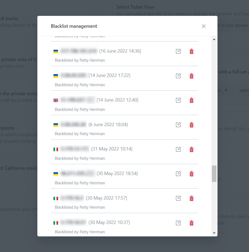The width and height of the screenshot is (249, 252).
Task: Delete the UK-flagged entry dated 14 June
Action: [191, 100]
